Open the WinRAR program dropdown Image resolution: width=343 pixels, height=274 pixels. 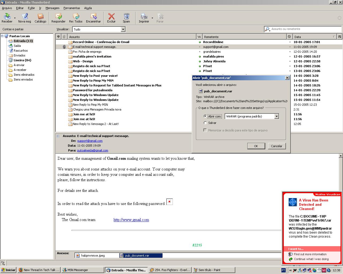(x=277, y=116)
